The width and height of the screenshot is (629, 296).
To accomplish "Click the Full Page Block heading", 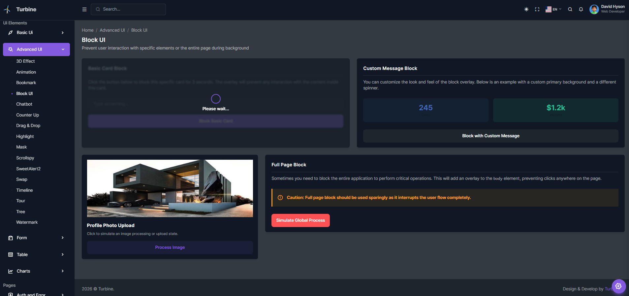I will (x=289, y=165).
